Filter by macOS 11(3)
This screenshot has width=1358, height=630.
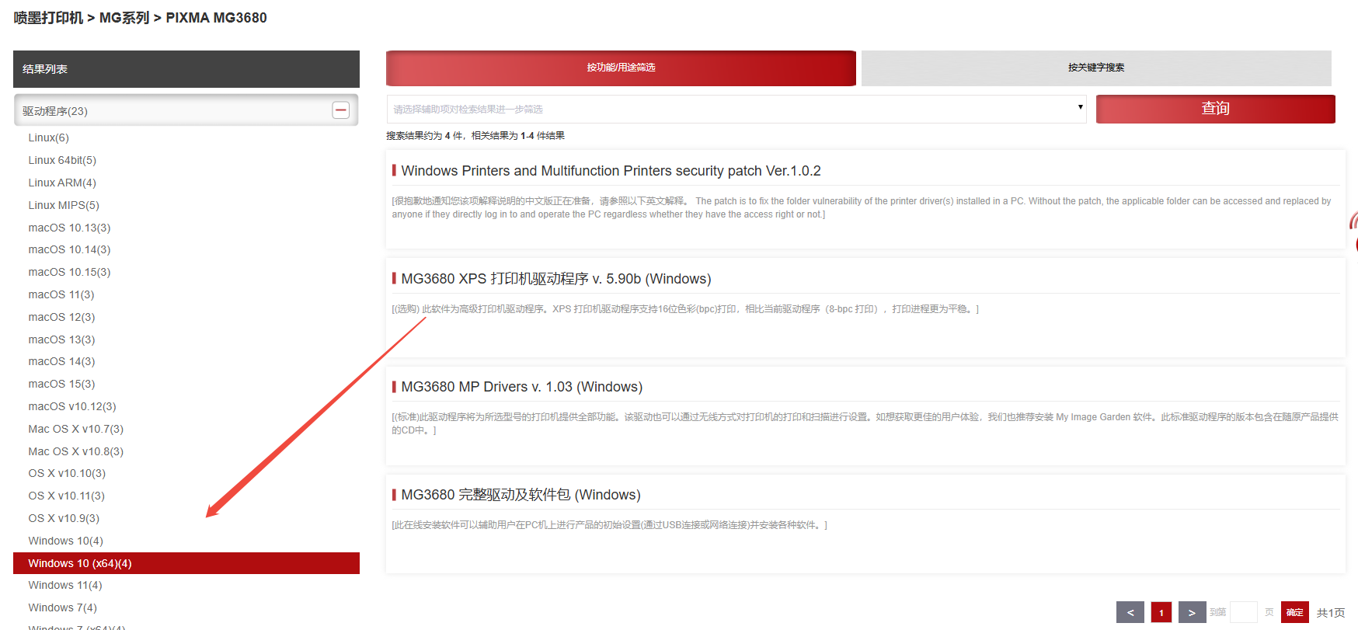(x=61, y=294)
